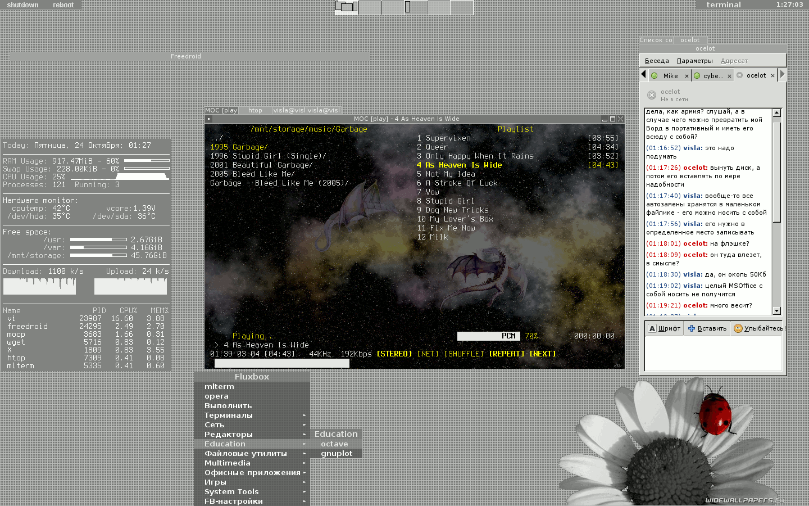Open the Шрифт font options
Screen dimensions: 809x506
[664, 328]
